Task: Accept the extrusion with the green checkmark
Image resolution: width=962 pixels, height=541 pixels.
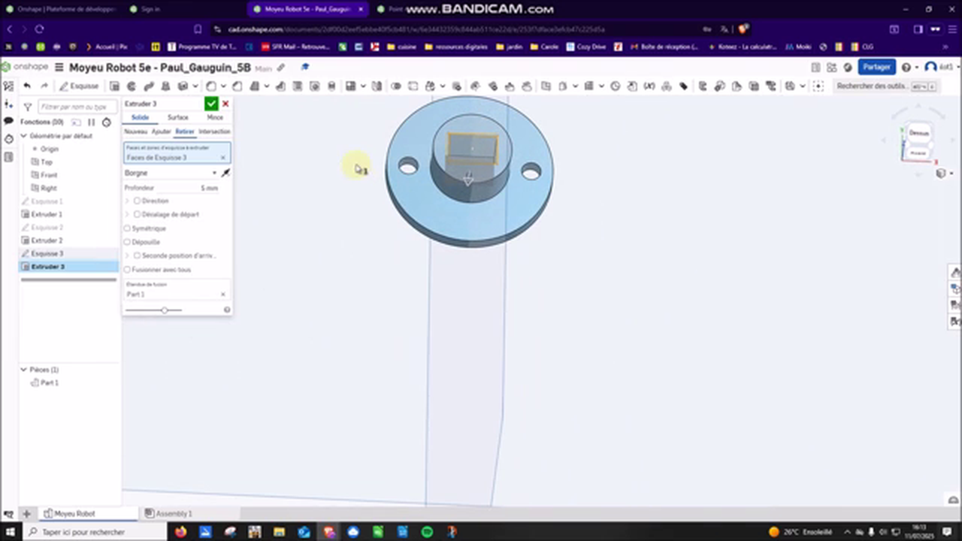Action: click(x=211, y=104)
